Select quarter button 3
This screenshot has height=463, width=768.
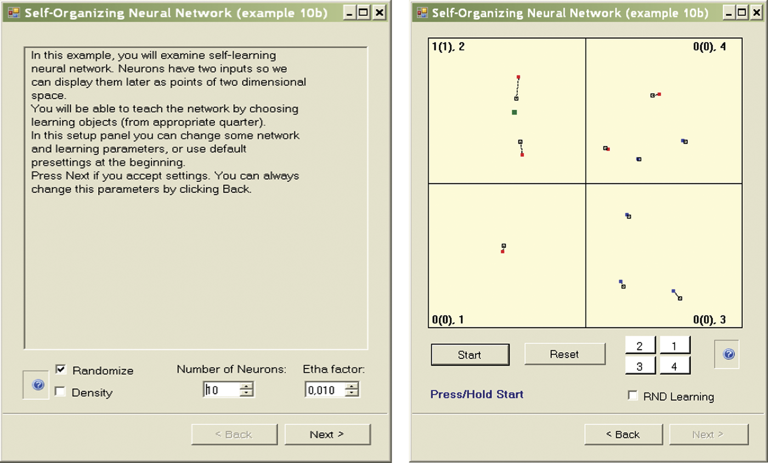pyautogui.click(x=640, y=366)
